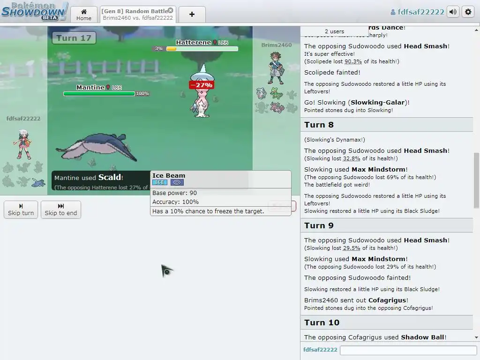480x360 pixels.
Task: Click "Brims2460 sent out Cofagrigus!" log line
Action: [356, 300]
